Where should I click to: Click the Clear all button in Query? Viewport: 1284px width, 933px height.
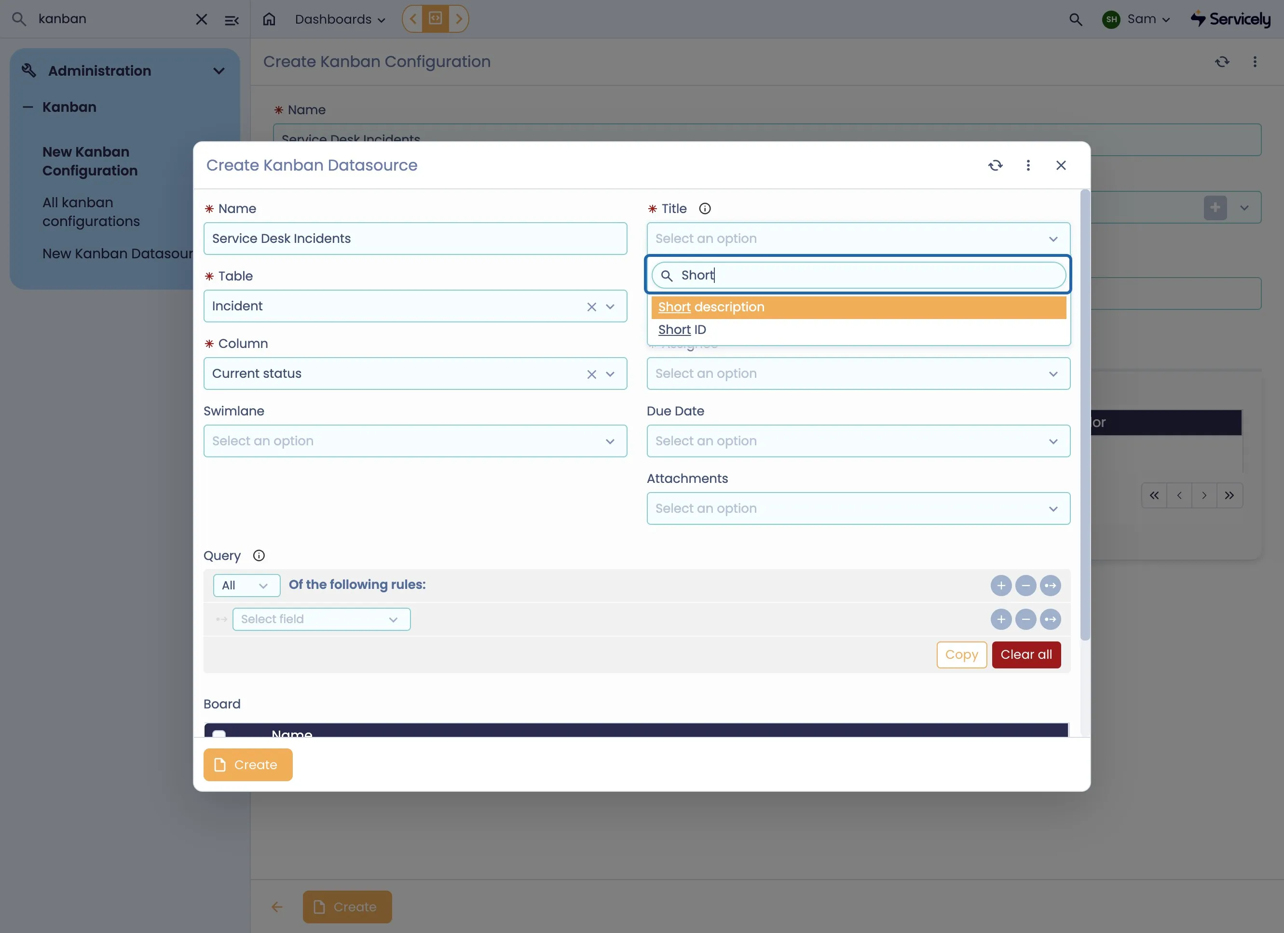(x=1026, y=654)
